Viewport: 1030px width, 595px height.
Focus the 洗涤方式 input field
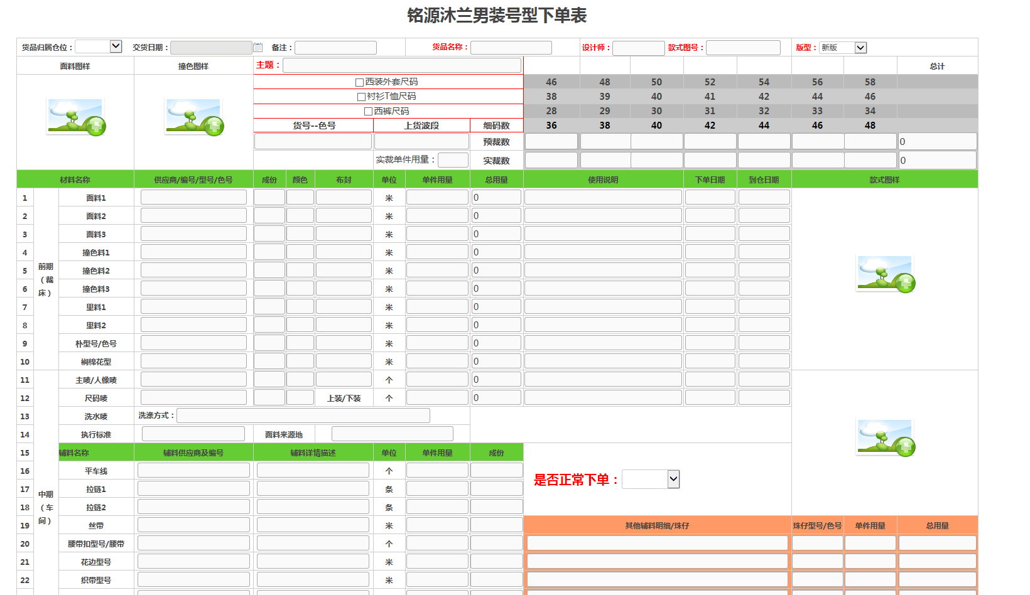pos(303,415)
